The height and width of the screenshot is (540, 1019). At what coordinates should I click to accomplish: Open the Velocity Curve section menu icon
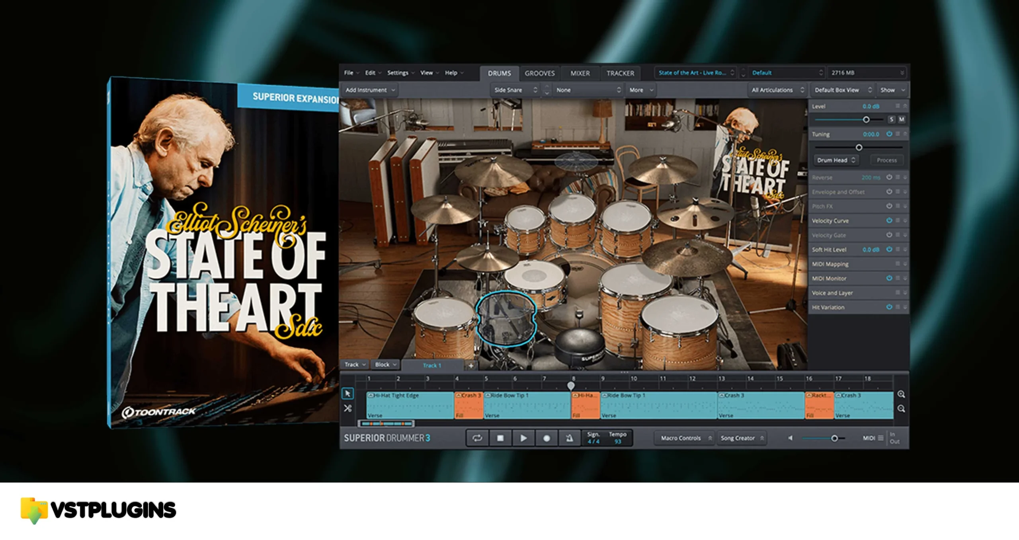click(898, 220)
